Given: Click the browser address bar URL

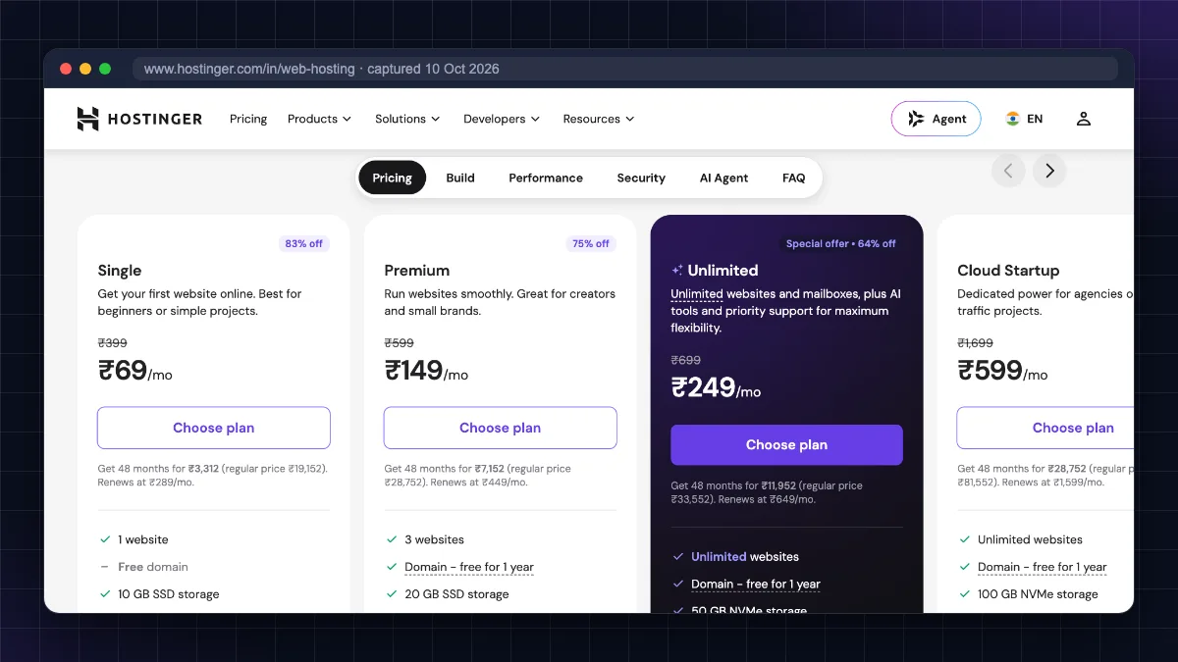Looking at the screenshot, I should tap(321, 69).
